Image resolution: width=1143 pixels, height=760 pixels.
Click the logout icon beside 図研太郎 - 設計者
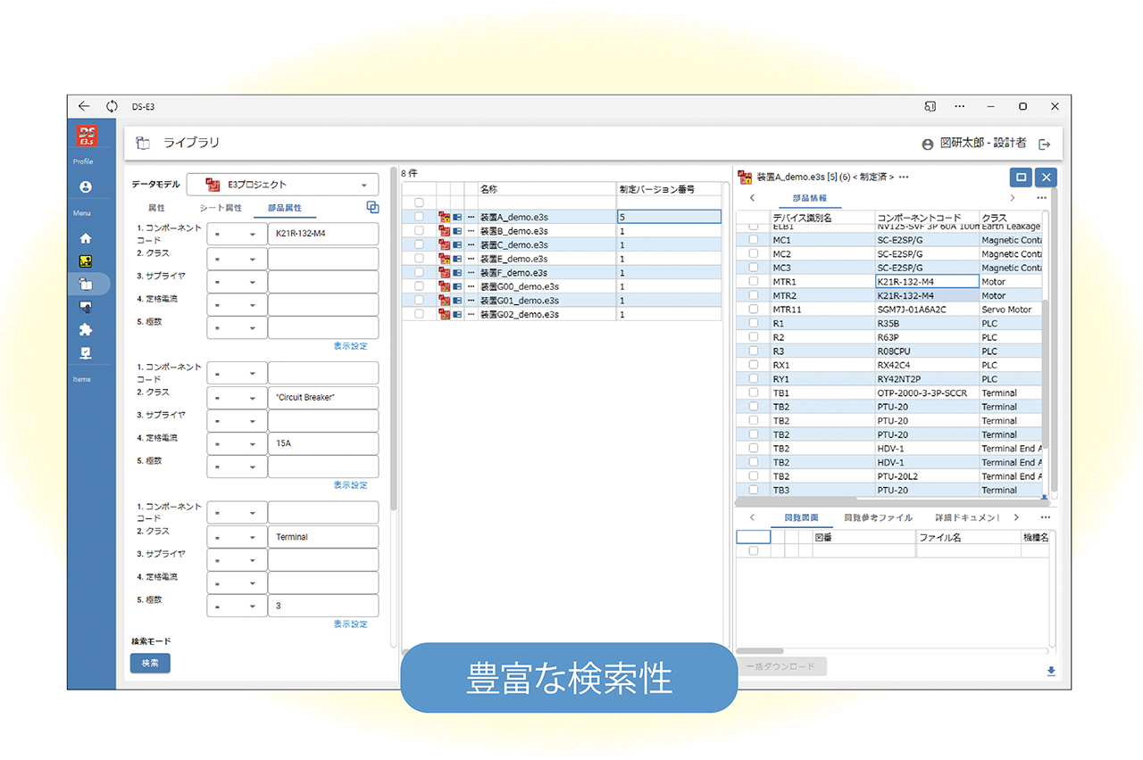pyautogui.click(x=1045, y=144)
